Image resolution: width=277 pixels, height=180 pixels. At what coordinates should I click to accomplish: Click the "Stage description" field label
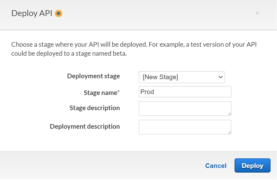coord(95,108)
